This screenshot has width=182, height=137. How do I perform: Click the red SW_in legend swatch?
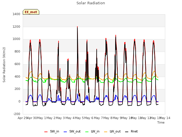46,132
